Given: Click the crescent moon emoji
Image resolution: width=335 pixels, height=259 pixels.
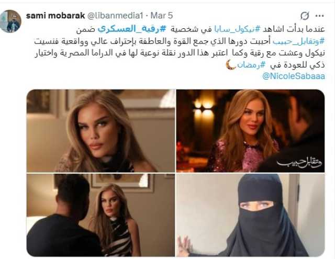Looking at the screenshot, I should click(x=231, y=64).
